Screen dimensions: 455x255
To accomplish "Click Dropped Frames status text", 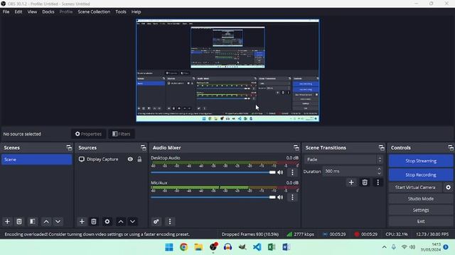I will pos(250,234).
